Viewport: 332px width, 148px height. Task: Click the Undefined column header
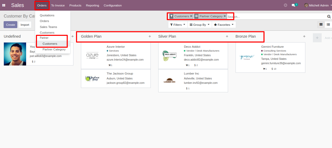tap(12, 36)
